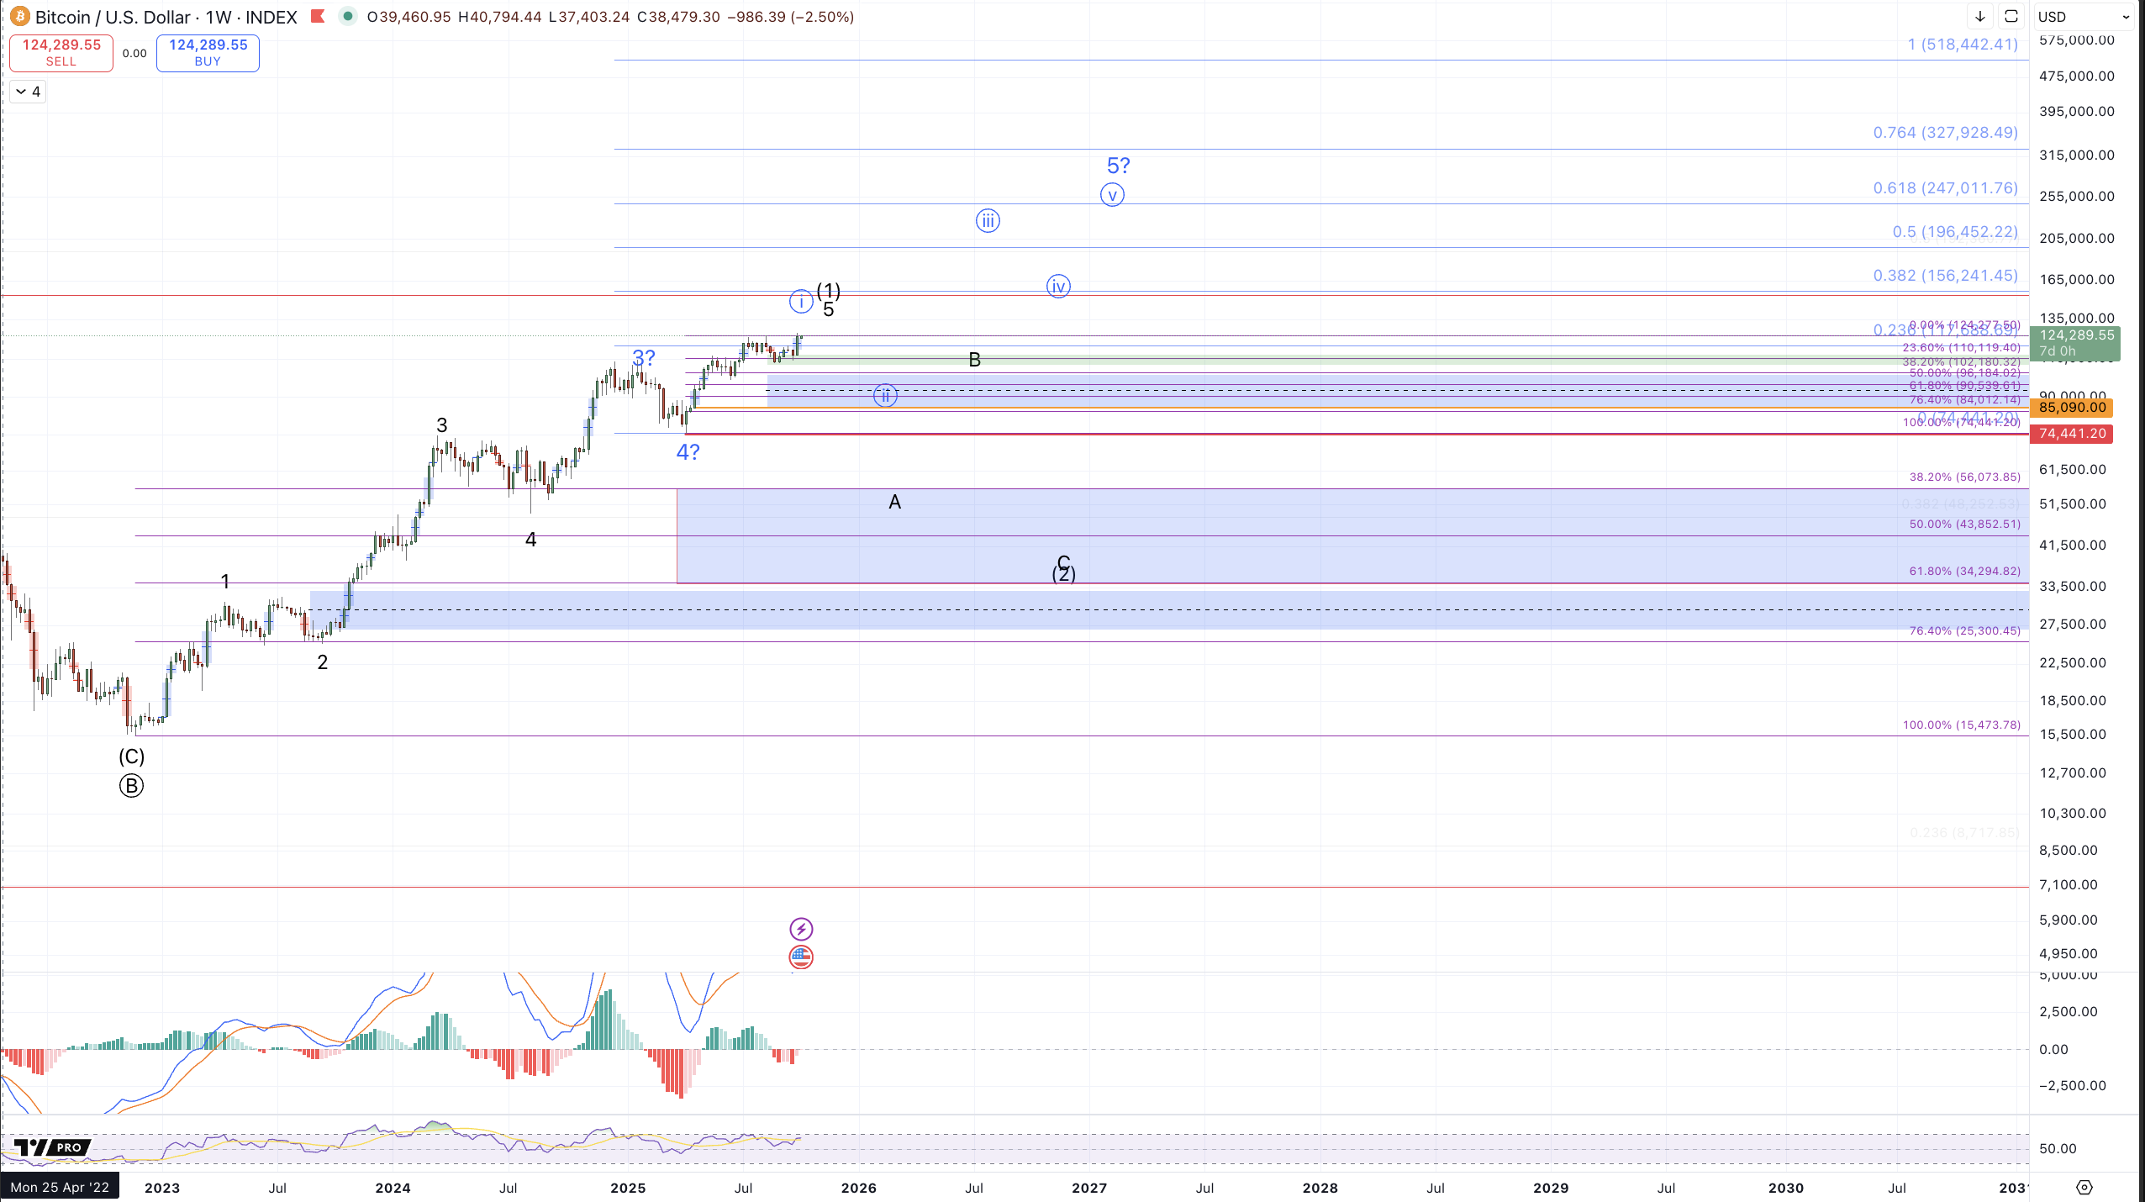Expand the collapsed indicators legend showing 4

[x=28, y=92]
